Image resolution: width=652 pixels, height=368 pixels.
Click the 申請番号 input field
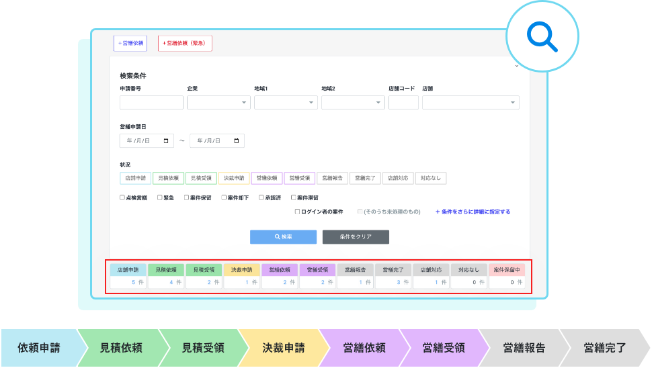coord(151,103)
